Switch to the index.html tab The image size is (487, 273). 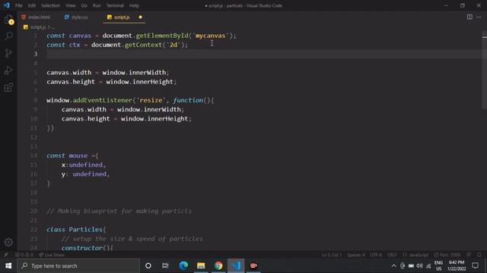[x=36, y=17]
